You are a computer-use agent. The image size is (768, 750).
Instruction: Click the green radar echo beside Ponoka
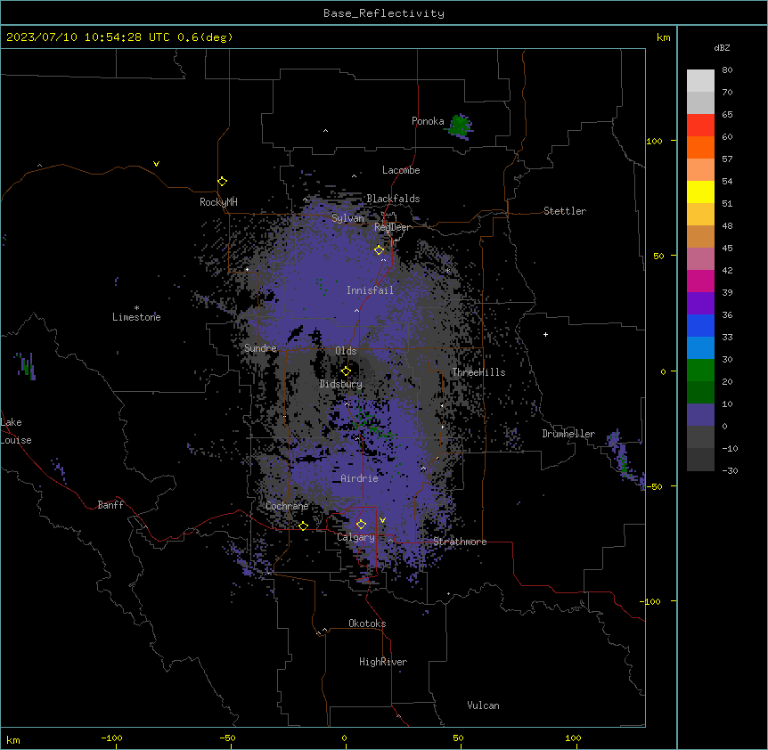pos(460,126)
